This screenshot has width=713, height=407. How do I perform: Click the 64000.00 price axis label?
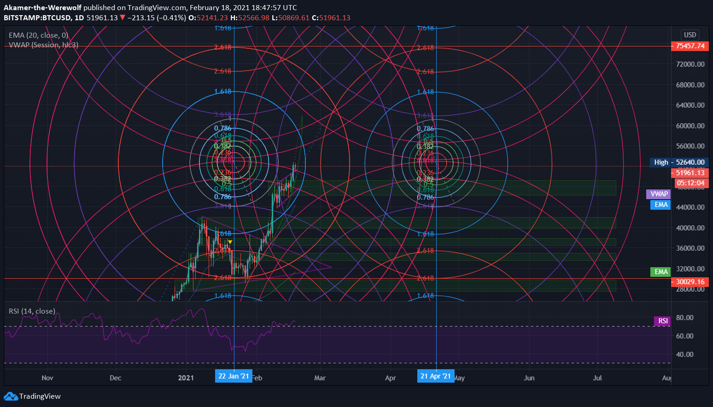tap(690, 105)
